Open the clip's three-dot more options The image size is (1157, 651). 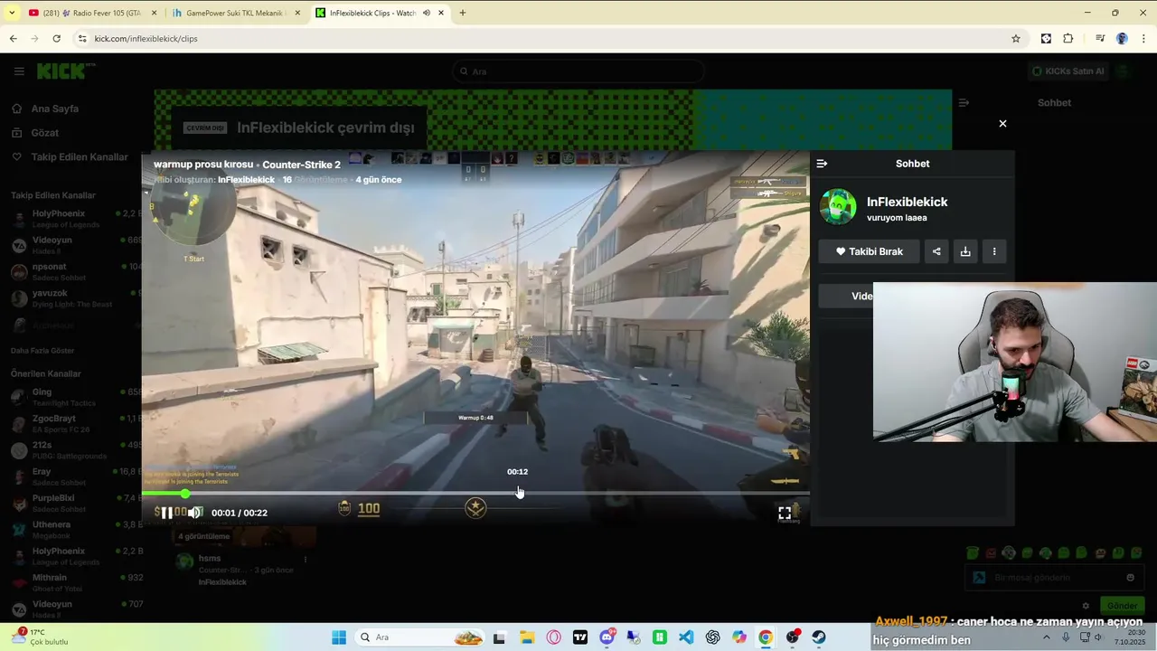994,251
